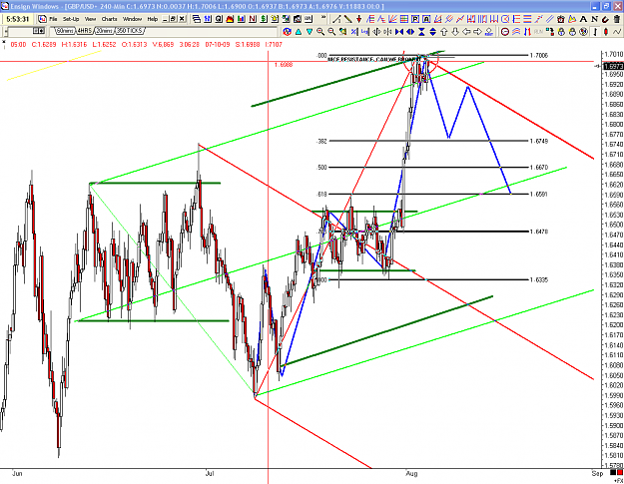Open the File menu
Screen dimensions: 624x484
coord(53,19)
